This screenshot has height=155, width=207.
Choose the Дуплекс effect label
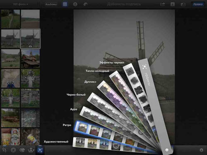click(x=90, y=82)
